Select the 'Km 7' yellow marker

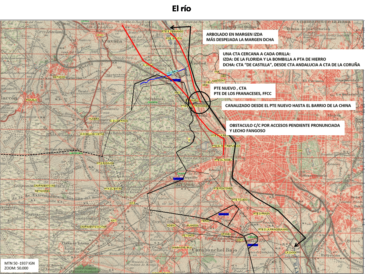[114, 220]
